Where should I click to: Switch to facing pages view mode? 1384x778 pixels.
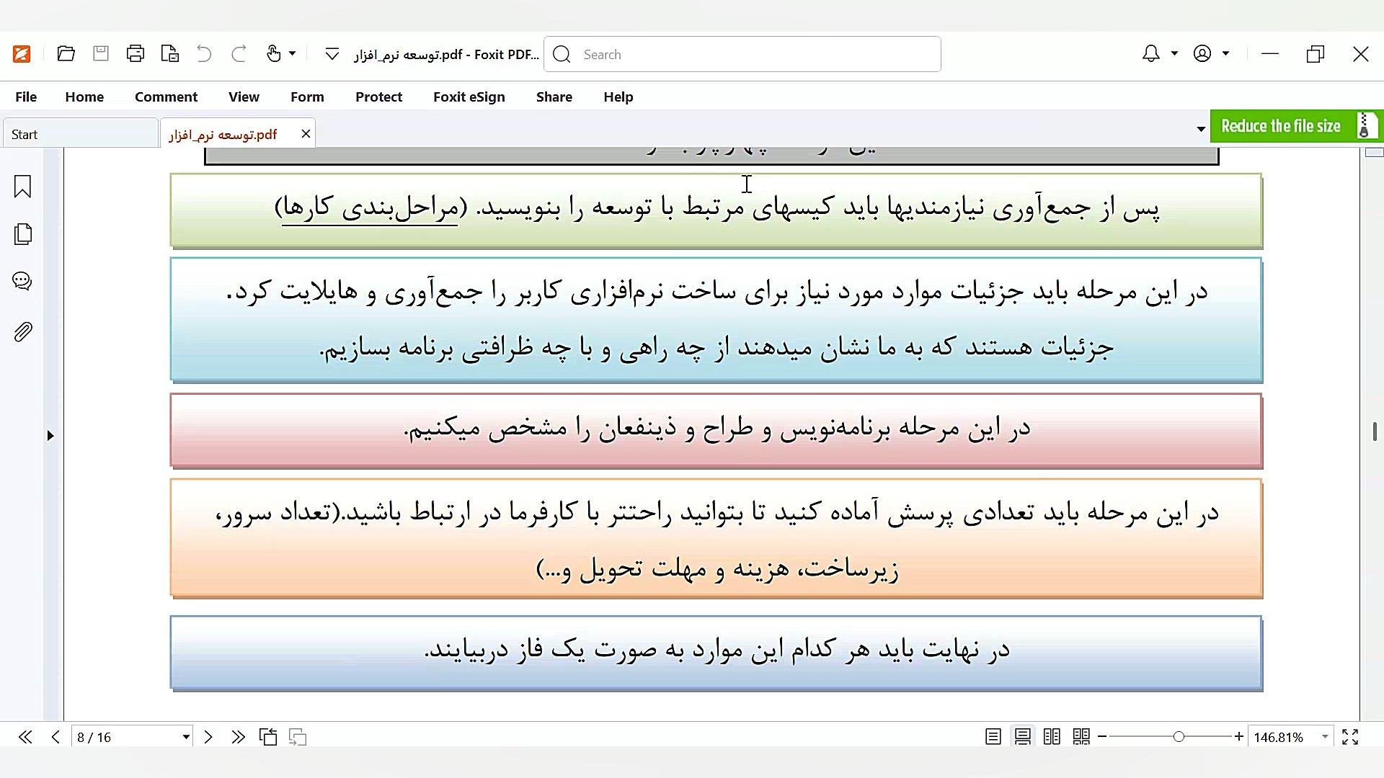[1052, 737]
